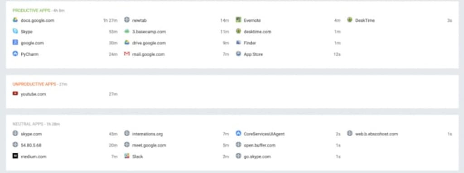Click the Evernote label
This screenshot has width=464, height=173.
[252, 20]
